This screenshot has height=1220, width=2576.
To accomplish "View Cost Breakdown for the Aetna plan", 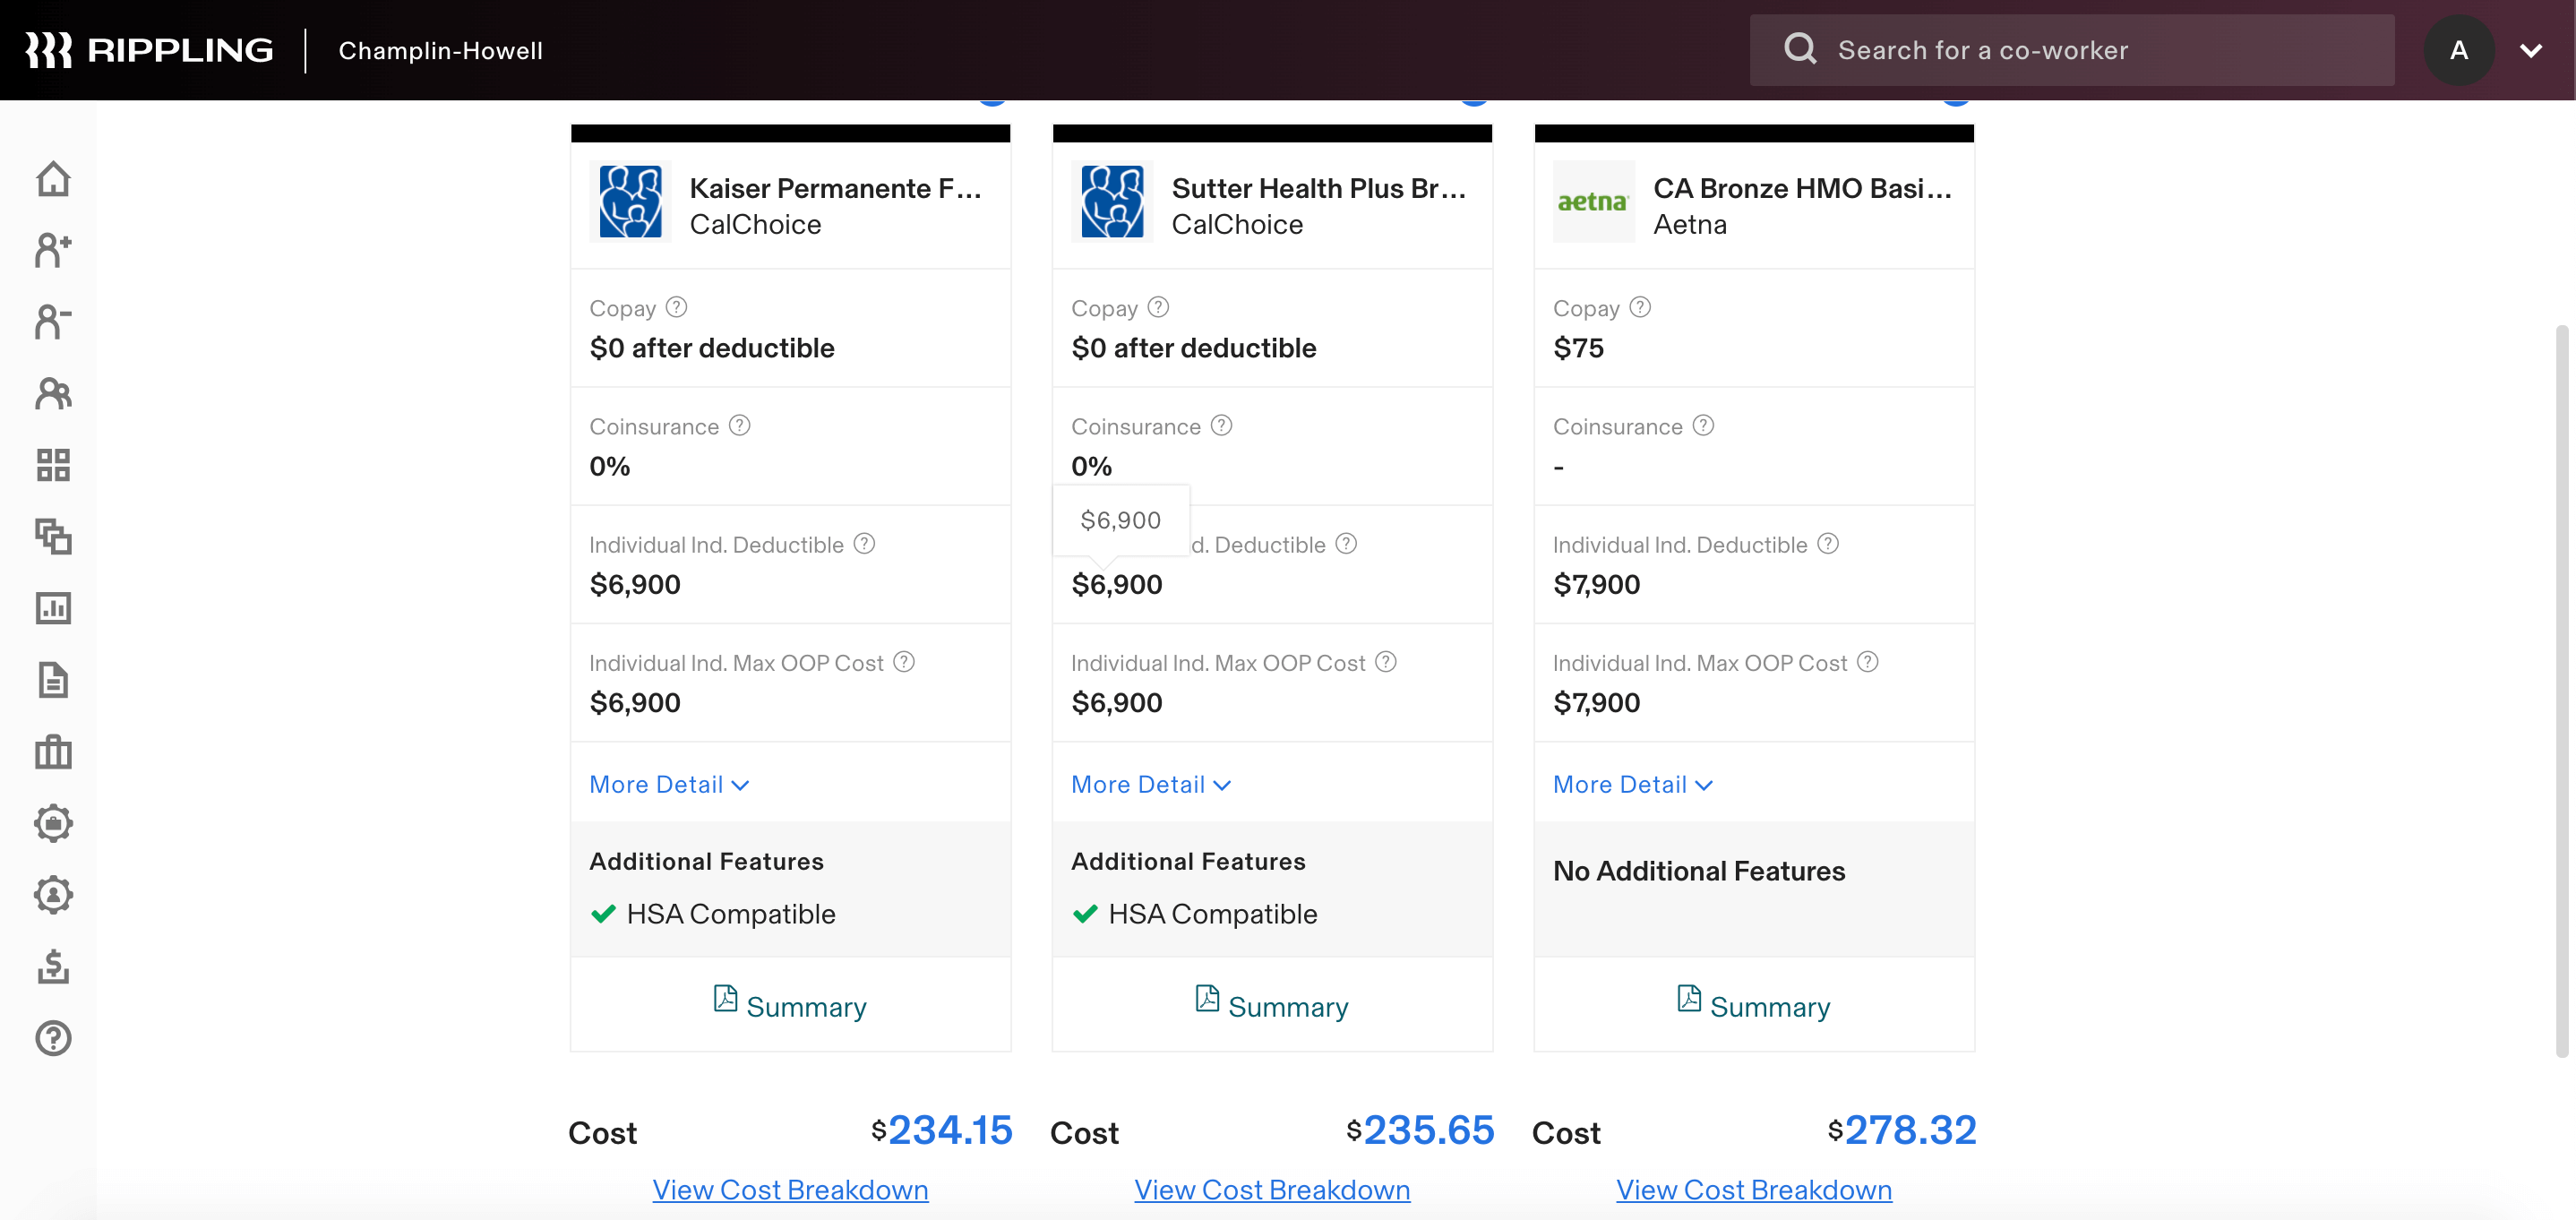I will [1754, 1190].
